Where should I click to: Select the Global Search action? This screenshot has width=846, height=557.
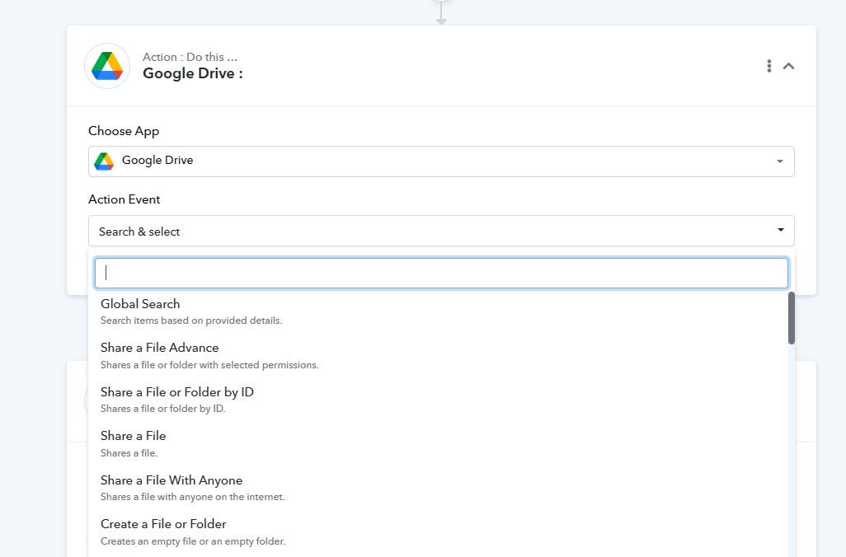[x=140, y=304]
